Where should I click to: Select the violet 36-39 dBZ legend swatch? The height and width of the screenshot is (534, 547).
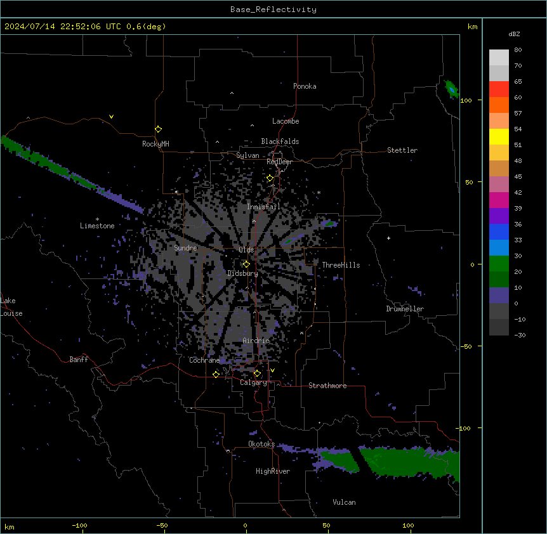coord(499,216)
